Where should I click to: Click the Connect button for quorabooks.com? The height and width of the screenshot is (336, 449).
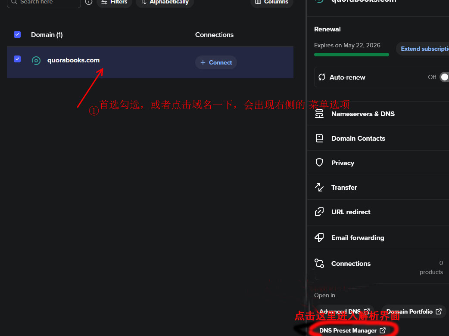tap(216, 62)
